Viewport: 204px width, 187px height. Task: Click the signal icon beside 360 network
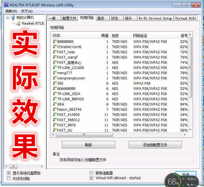click(x=55, y=83)
